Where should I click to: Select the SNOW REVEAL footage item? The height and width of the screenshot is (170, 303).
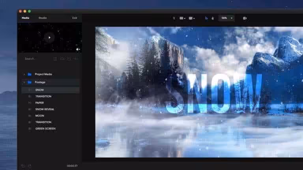pyautogui.click(x=45, y=109)
